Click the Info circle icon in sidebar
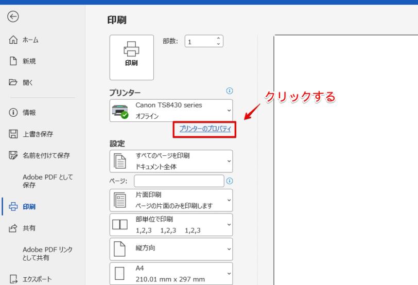 [x=13, y=112]
